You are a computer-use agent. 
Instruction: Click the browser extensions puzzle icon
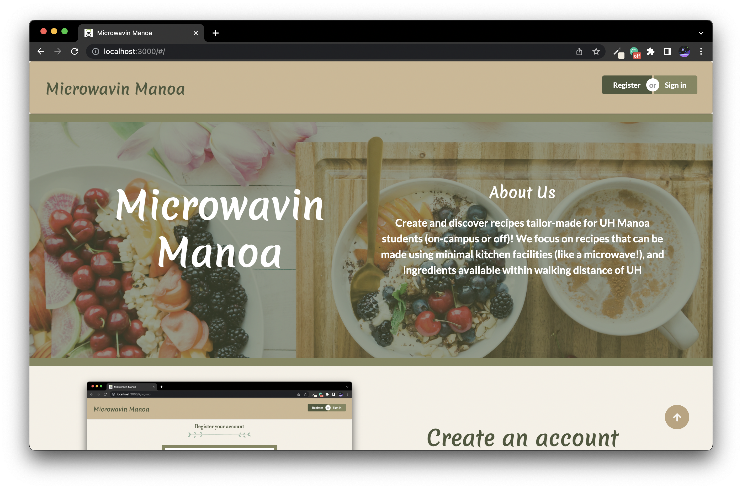[651, 51]
